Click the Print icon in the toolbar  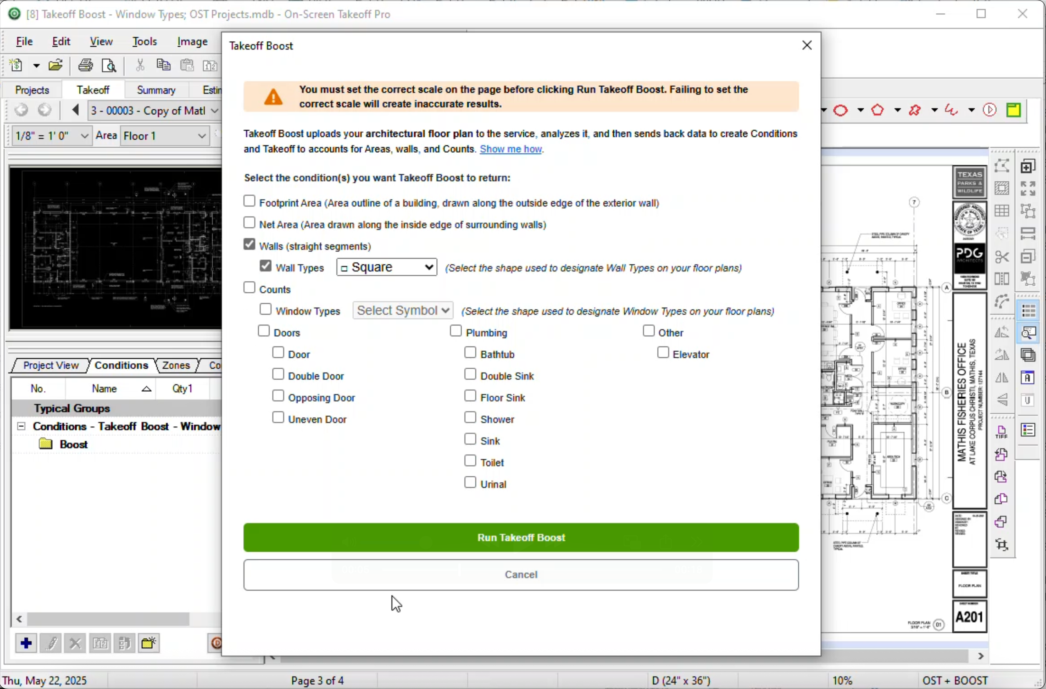(x=85, y=65)
